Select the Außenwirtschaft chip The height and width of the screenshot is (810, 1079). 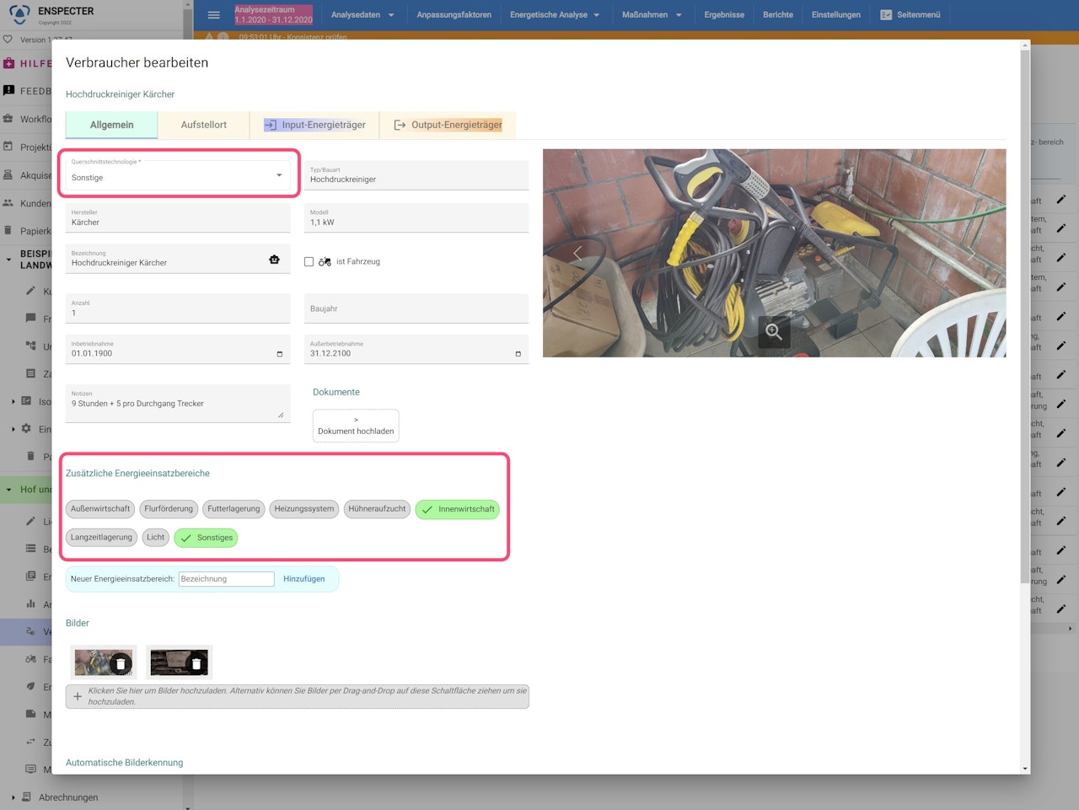100,509
